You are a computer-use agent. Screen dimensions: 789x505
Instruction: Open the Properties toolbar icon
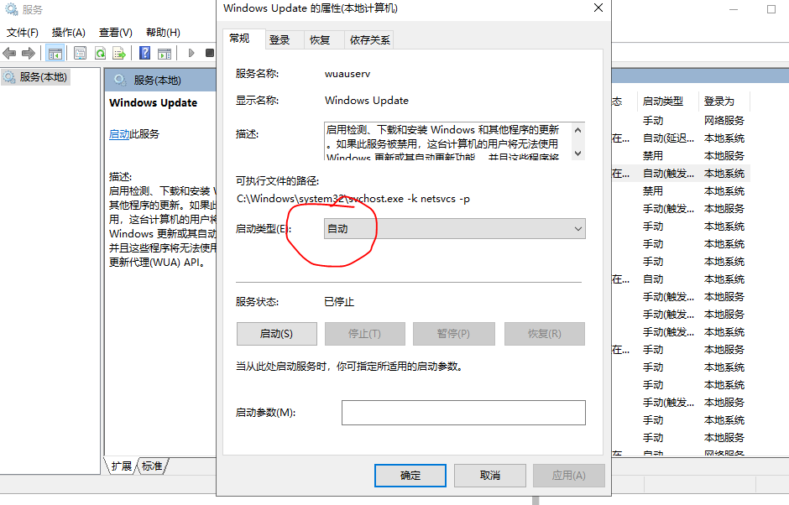[x=80, y=53]
